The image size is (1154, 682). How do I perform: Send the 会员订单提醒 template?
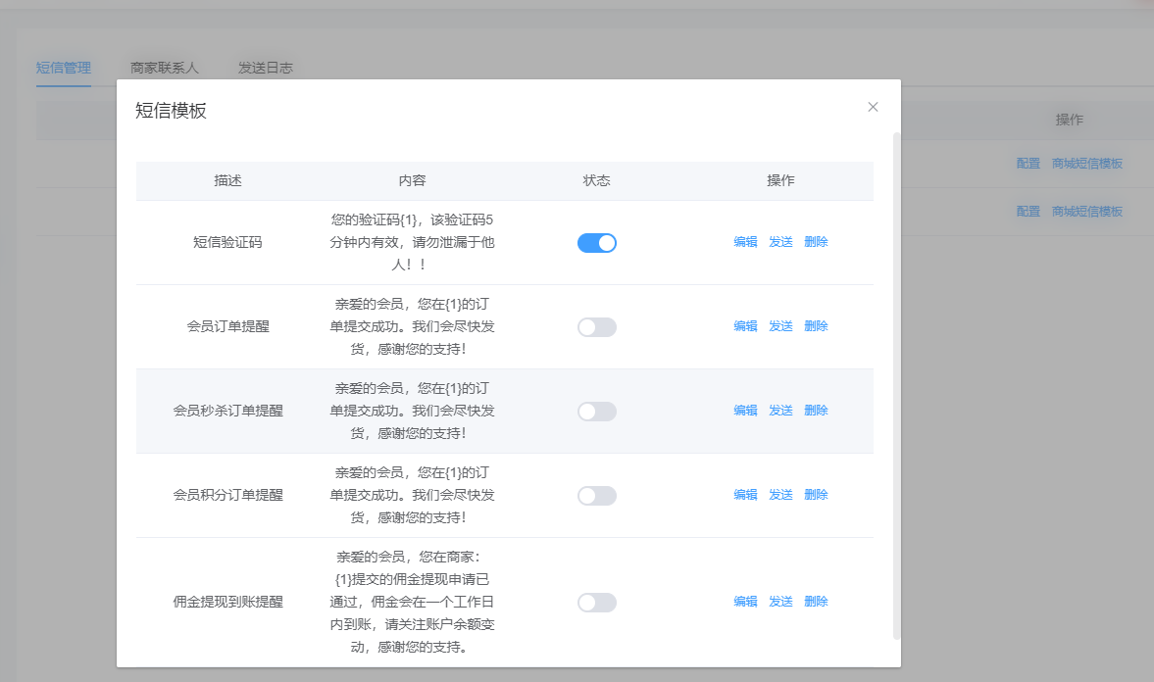point(780,326)
